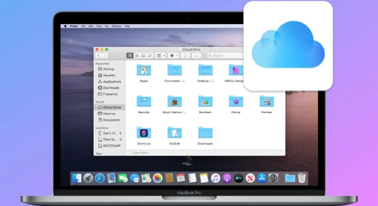Open Reminders from the Dock
Screen dimensions: 378x206
(x=192, y=178)
